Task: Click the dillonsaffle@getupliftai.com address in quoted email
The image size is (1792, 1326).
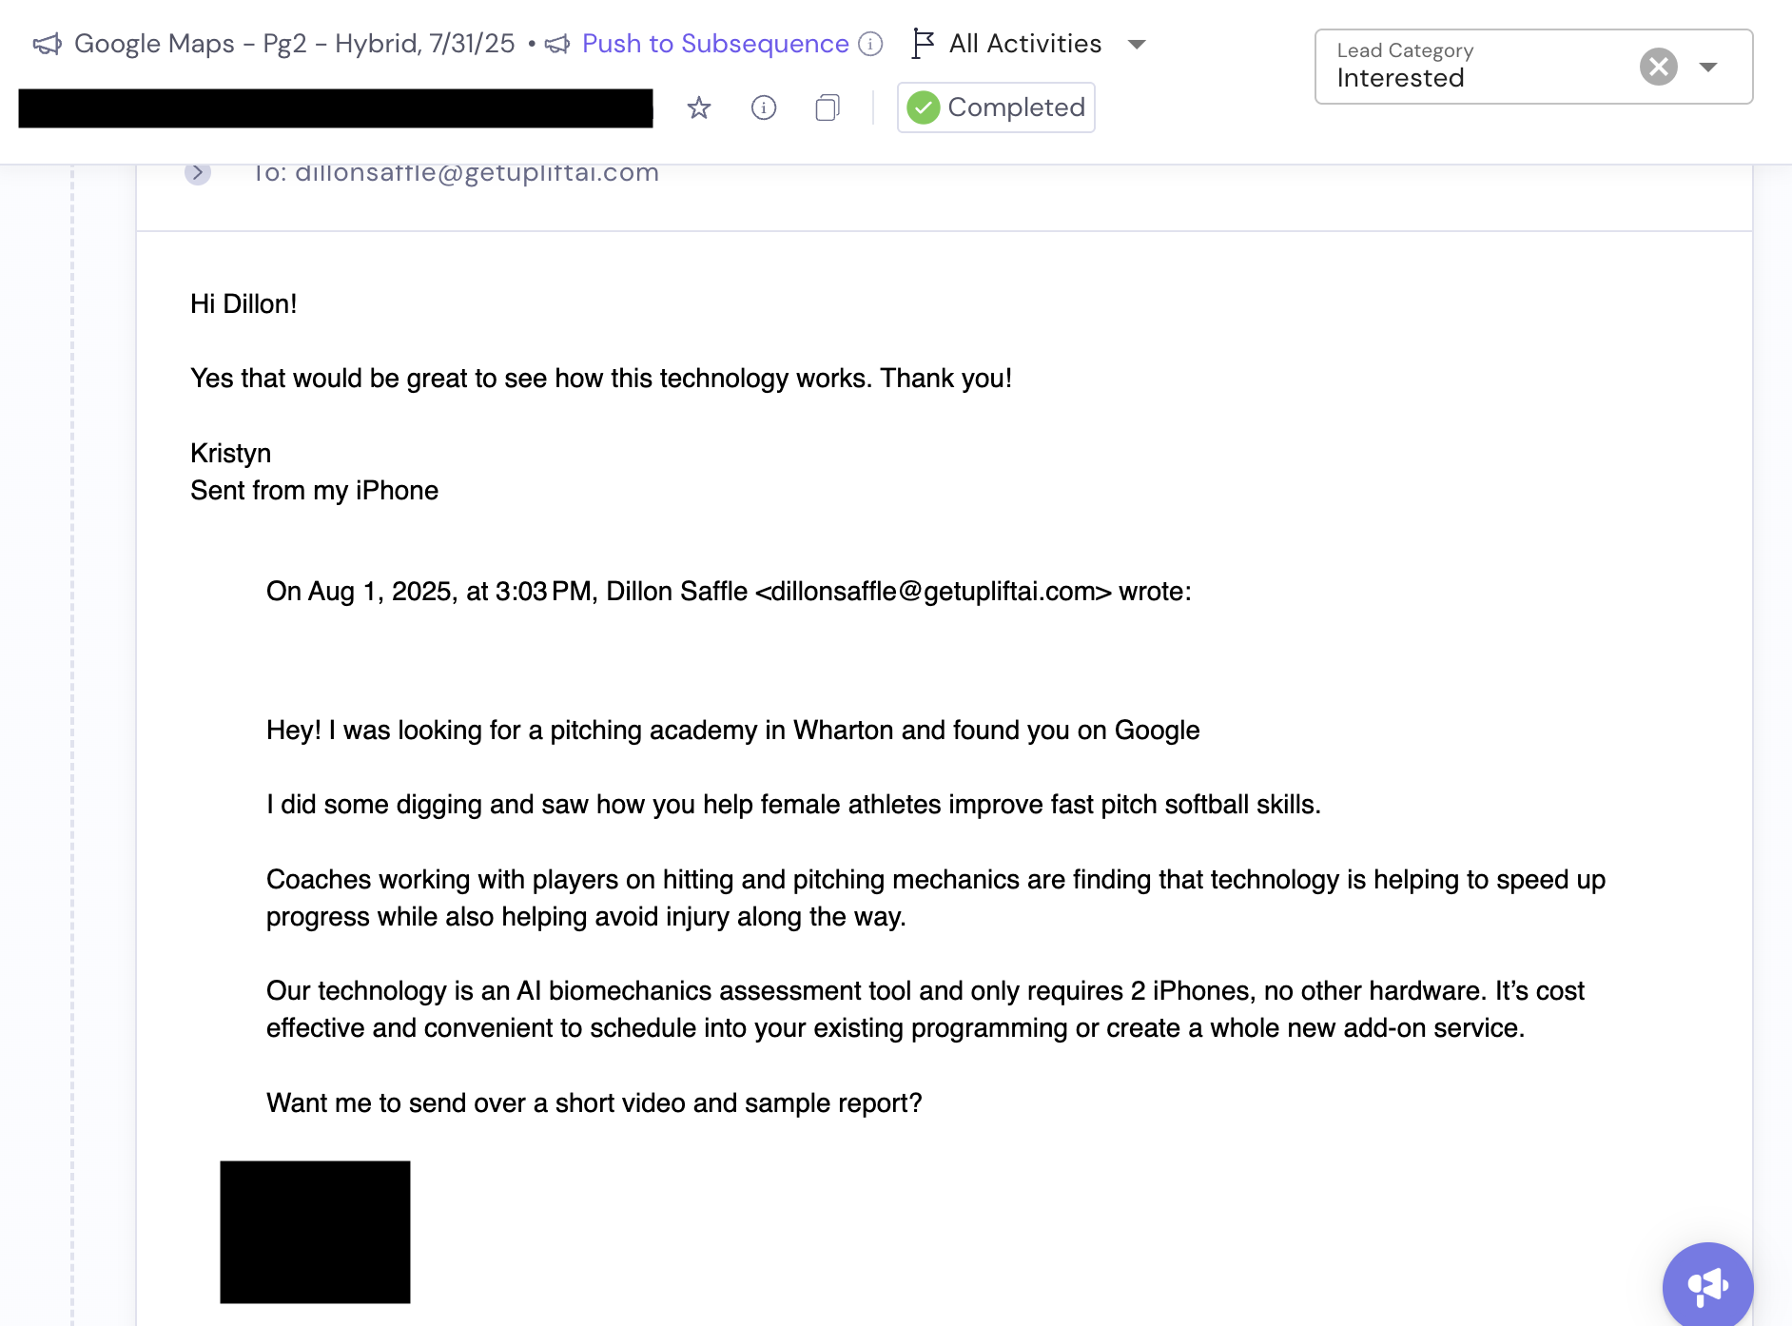Action: [x=933, y=592]
